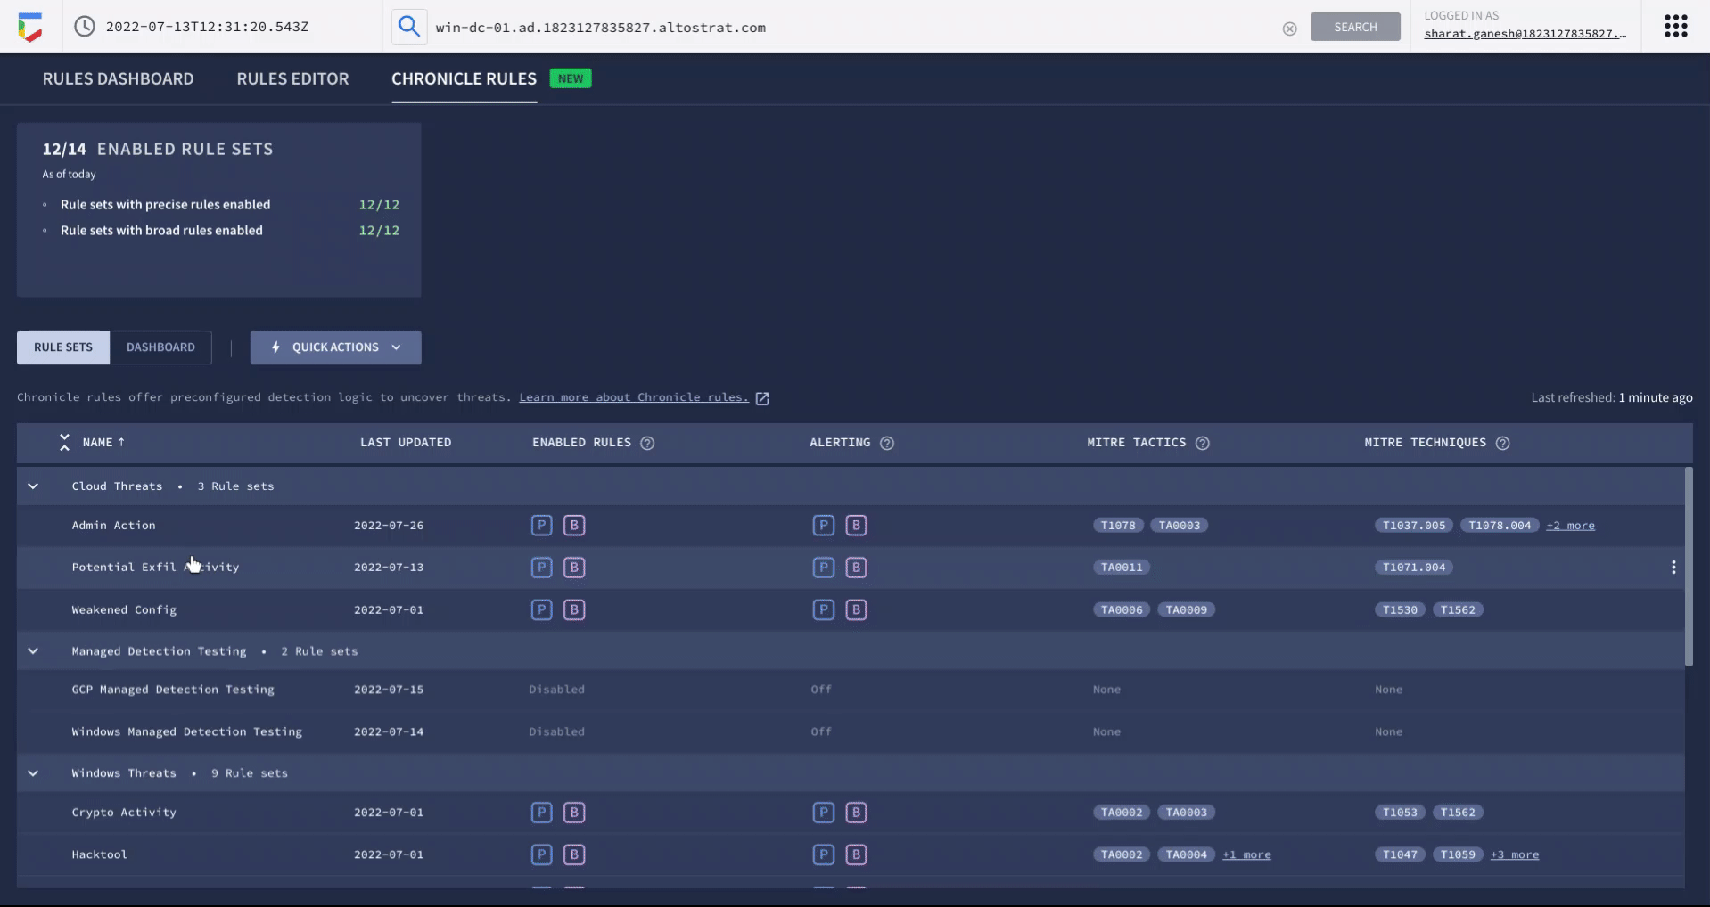Open the Alerting column help icon
Screen dimensions: 1710x907
click(887, 443)
